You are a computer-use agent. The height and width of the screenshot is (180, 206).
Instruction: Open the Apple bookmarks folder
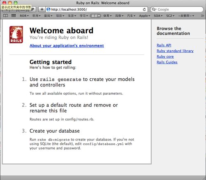(x=145, y=16)
